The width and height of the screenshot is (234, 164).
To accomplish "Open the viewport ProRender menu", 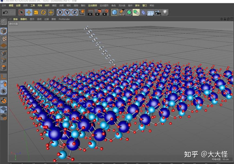I will pos(64,19).
